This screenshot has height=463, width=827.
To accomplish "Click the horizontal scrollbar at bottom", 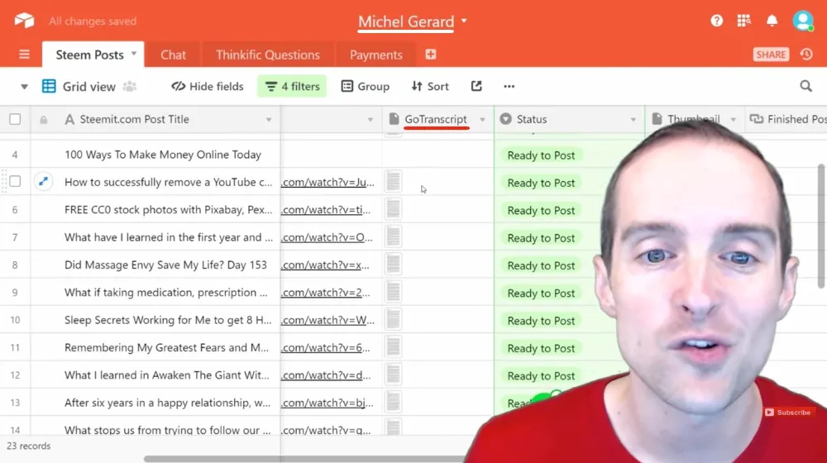I will (306, 459).
